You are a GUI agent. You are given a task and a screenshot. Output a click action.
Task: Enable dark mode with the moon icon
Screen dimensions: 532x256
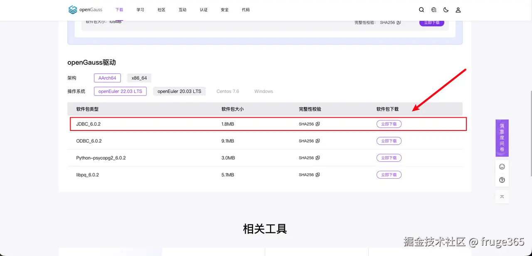(x=446, y=10)
